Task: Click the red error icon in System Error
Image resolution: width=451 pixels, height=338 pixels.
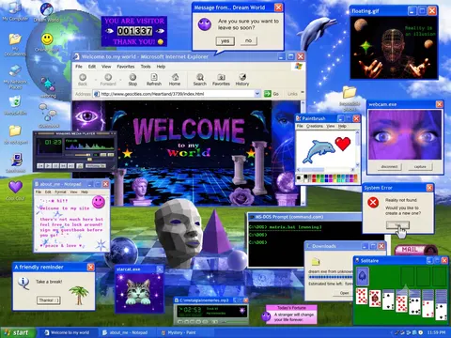Action: coord(373,203)
